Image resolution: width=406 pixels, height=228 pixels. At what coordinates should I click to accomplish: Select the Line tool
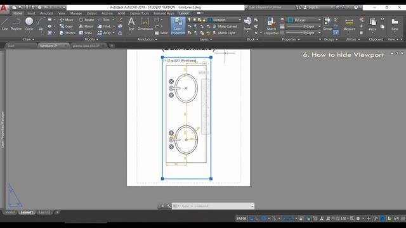tap(4, 24)
